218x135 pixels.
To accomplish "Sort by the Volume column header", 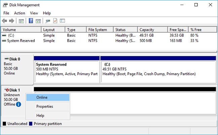I will 21,30.
